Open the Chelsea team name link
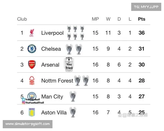The image size is (164, 131). click(x=51, y=49)
